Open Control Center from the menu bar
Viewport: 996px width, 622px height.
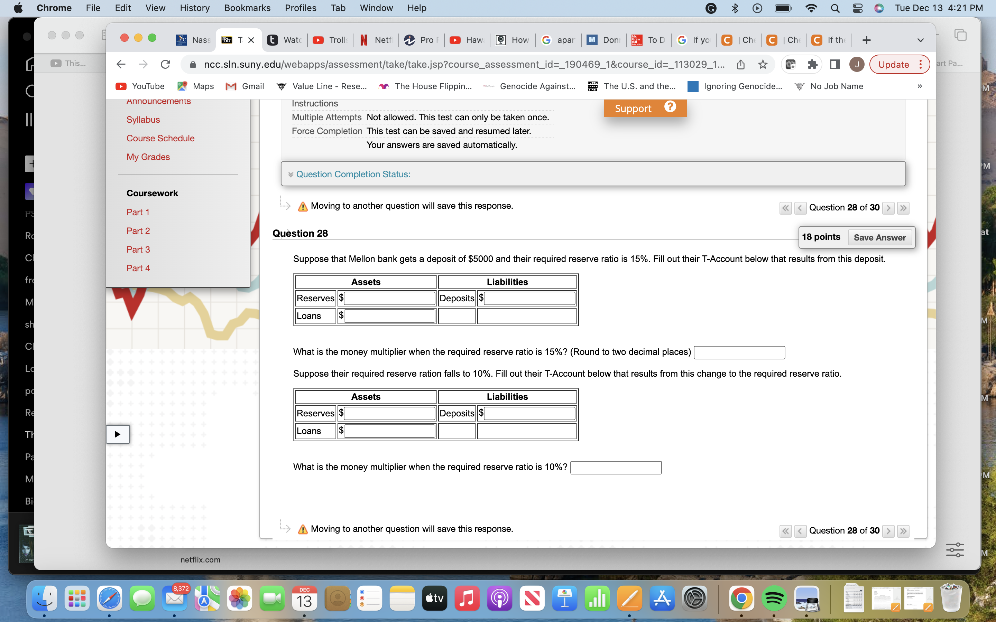coord(857,8)
